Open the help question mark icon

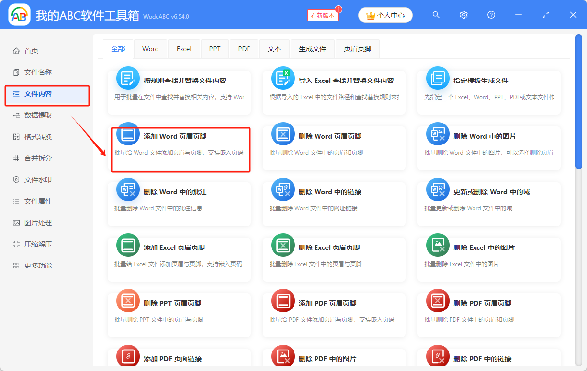pyautogui.click(x=491, y=15)
